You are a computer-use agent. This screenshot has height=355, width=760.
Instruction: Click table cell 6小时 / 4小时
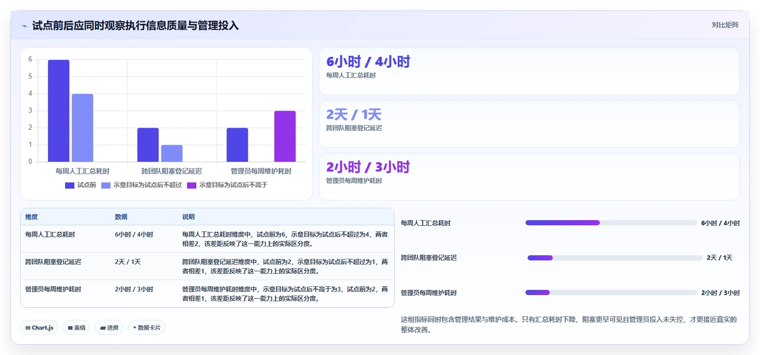coord(134,235)
